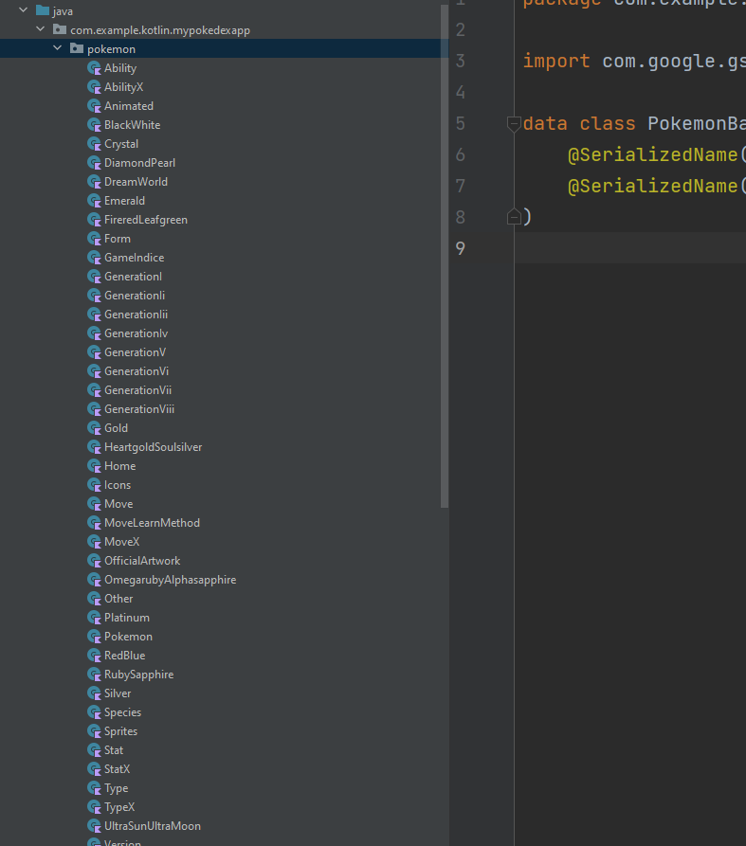This screenshot has height=846, width=746.
Task: Toggle code fold at data class line 5
Action: (514, 123)
